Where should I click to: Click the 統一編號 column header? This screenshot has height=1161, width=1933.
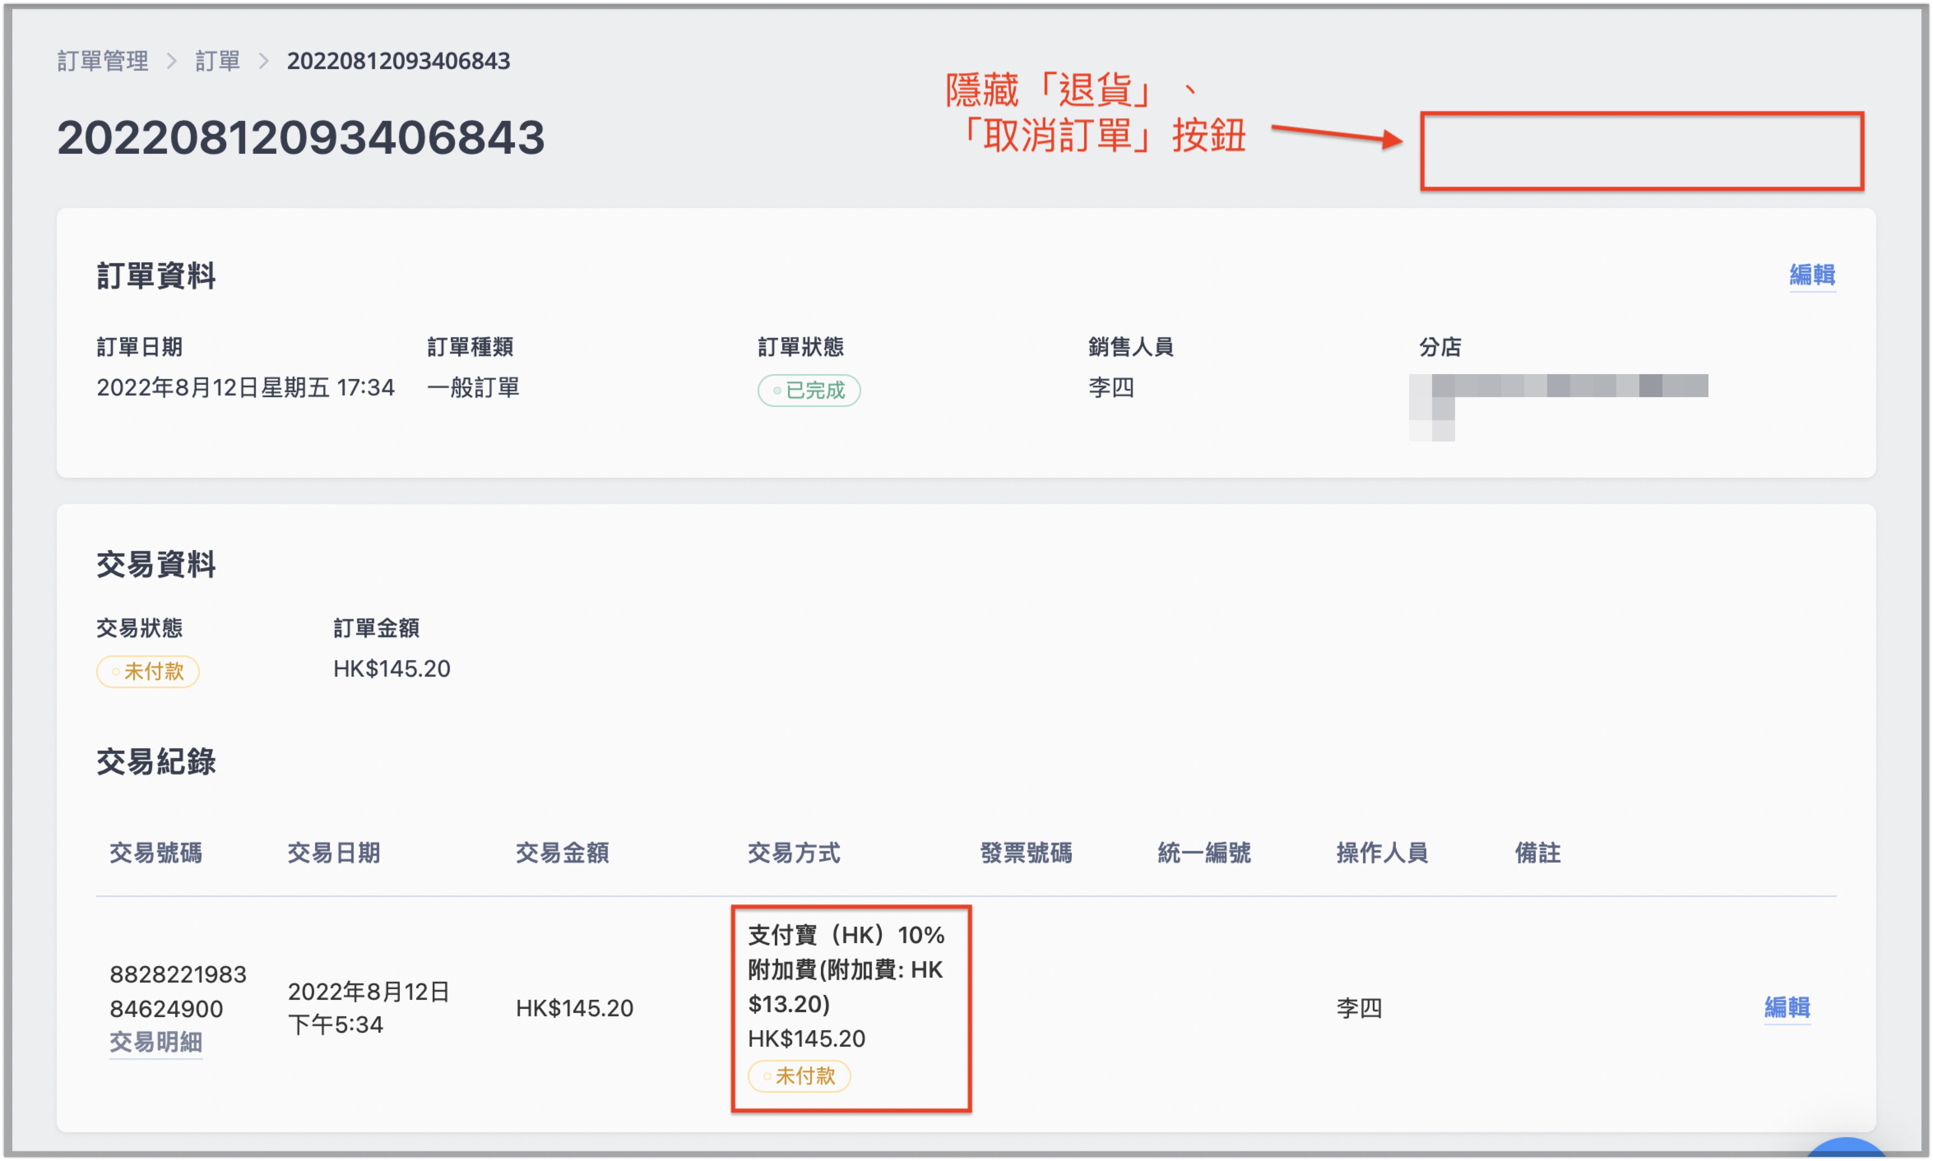[x=1204, y=853]
